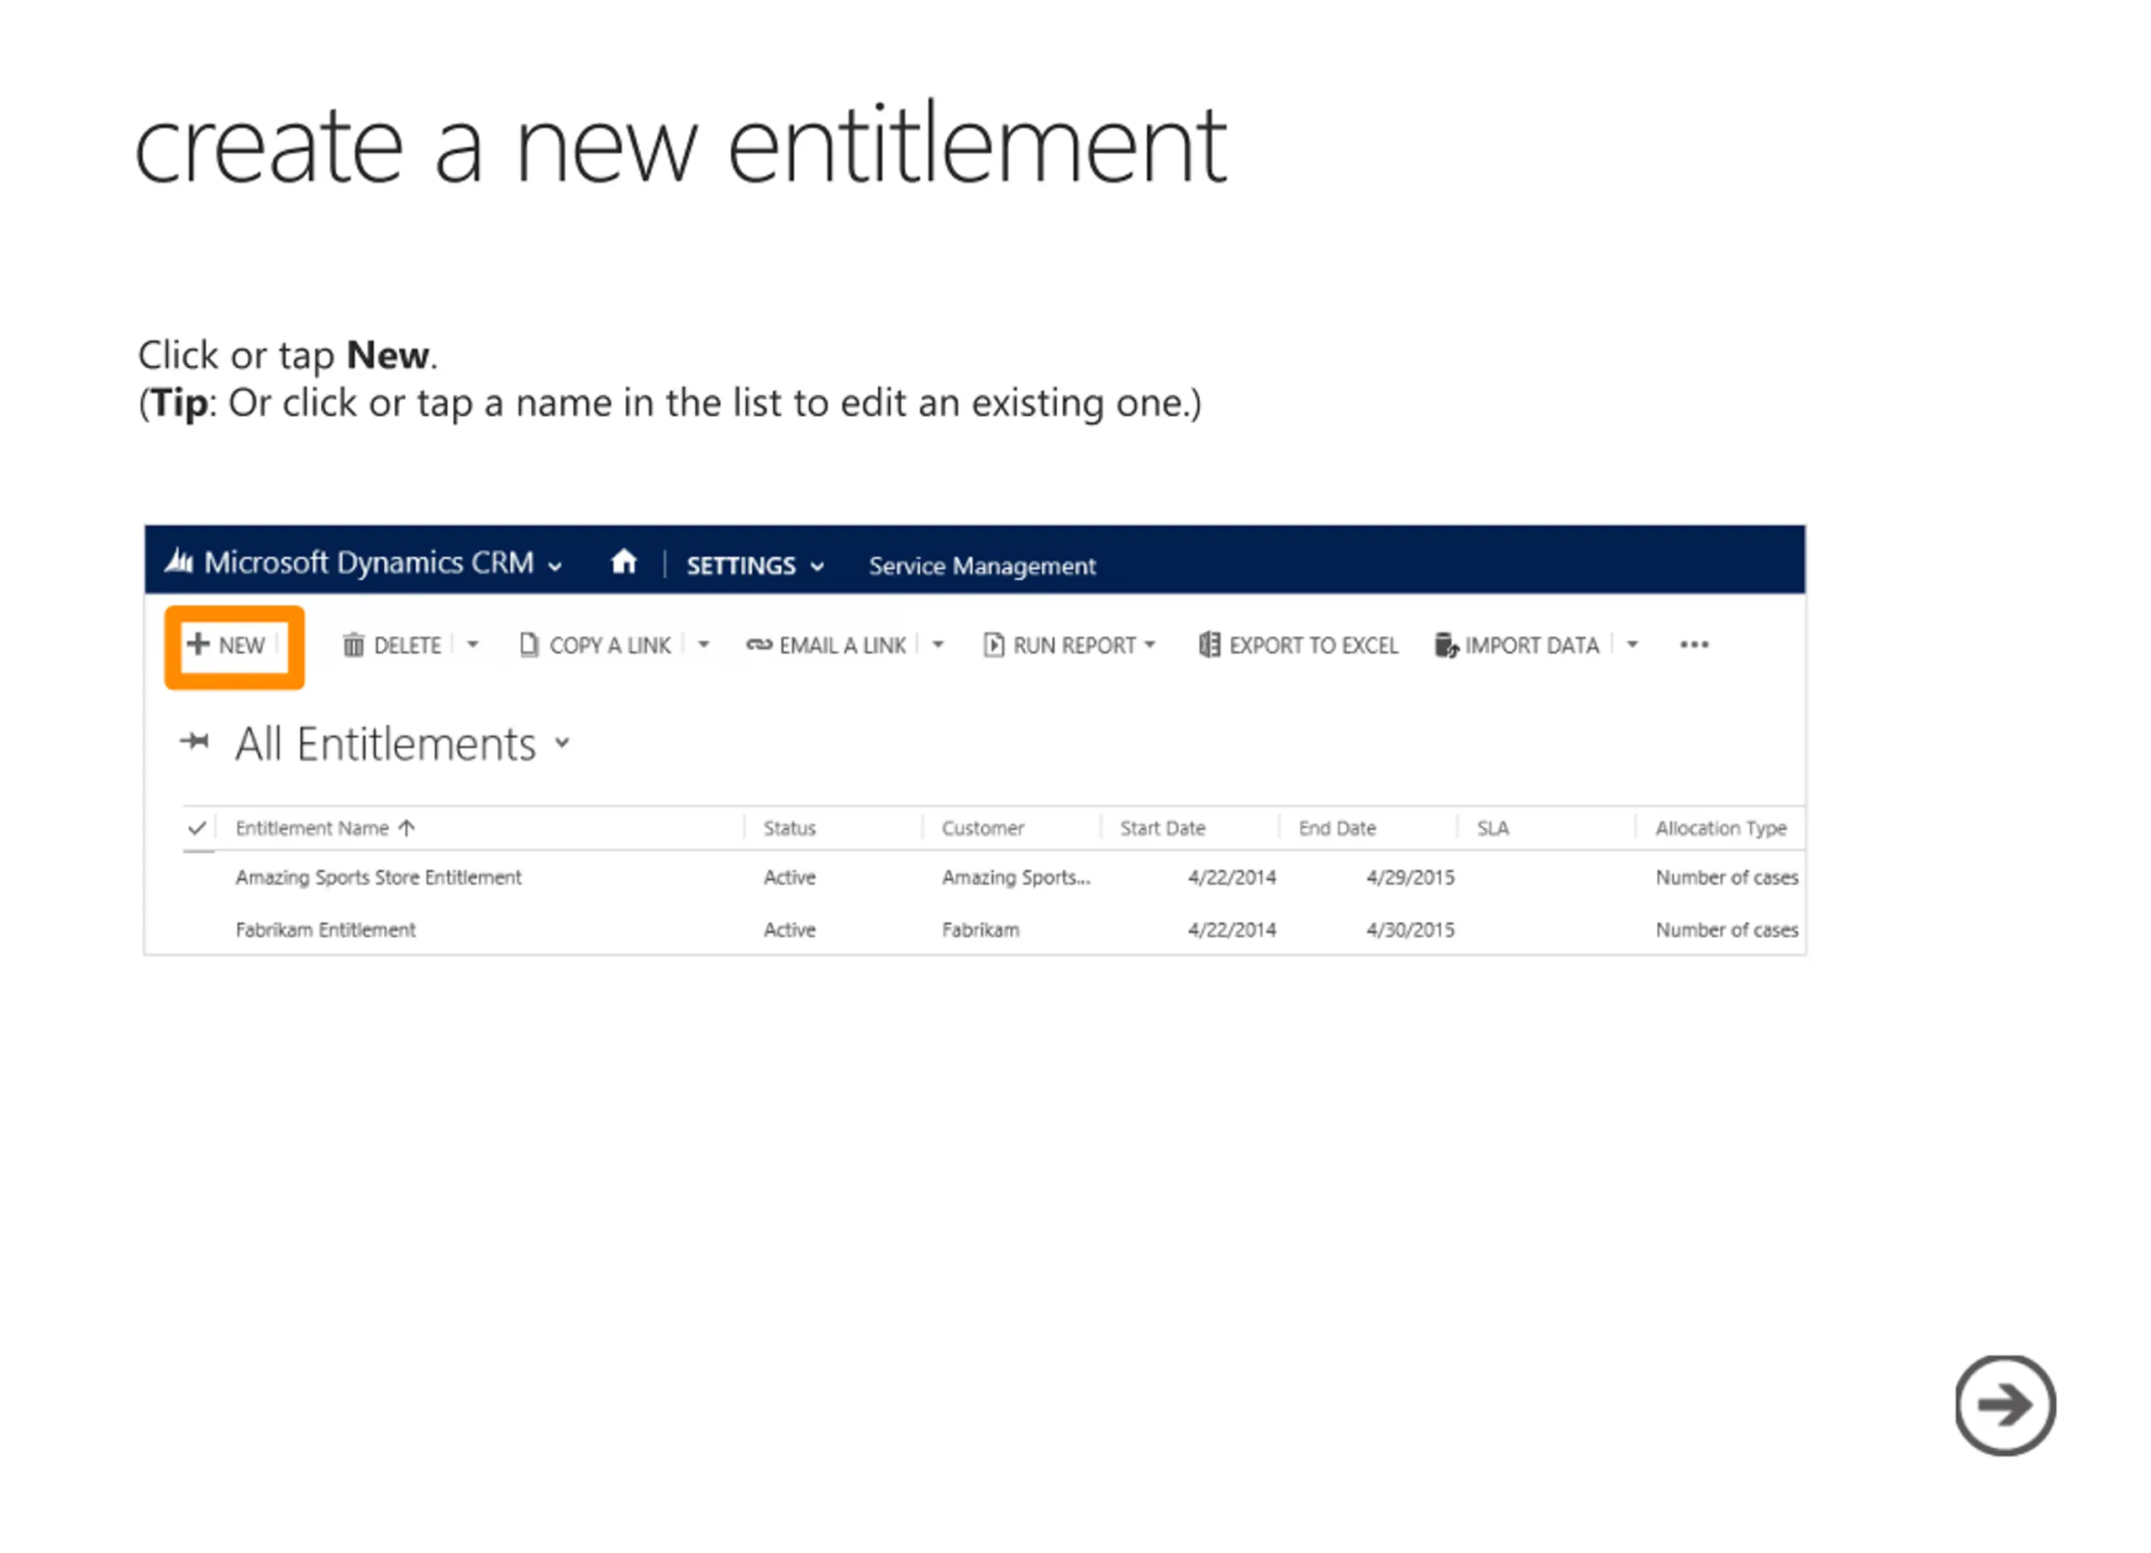Click the Import Data icon
Image resolution: width=2151 pixels, height=1553 pixels.
click(1445, 645)
